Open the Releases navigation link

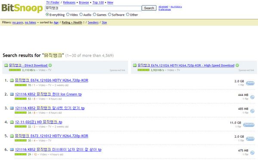[x=69, y=3]
